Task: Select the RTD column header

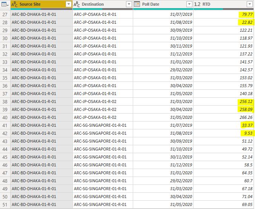Action: pyautogui.click(x=224, y=4)
